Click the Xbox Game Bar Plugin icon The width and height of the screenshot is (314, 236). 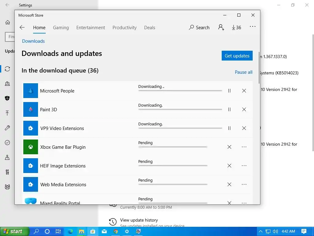[x=31, y=147]
